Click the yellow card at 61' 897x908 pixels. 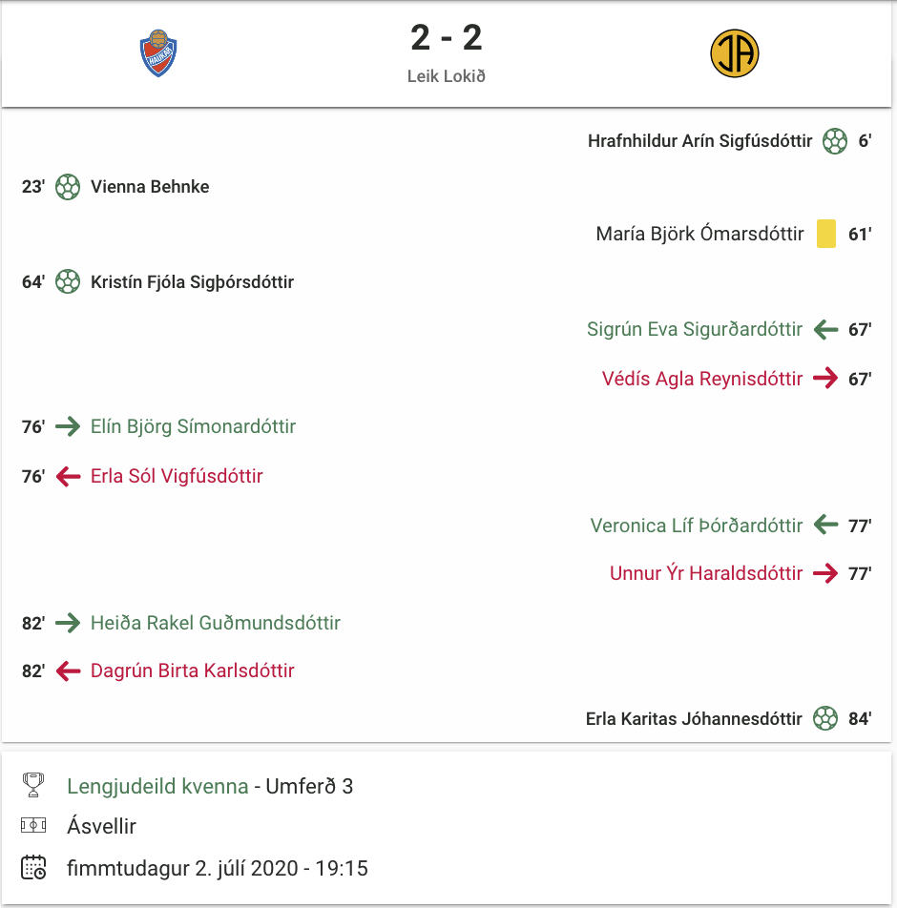[x=825, y=234]
